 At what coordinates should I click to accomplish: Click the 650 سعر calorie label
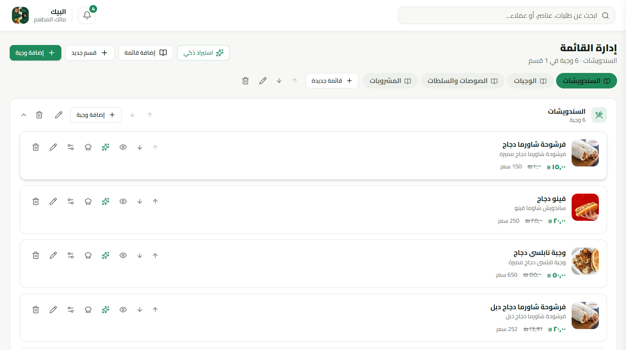(507, 275)
